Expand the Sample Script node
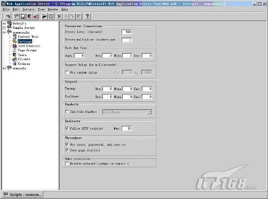The image size is (268, 199). pos(4,28)
